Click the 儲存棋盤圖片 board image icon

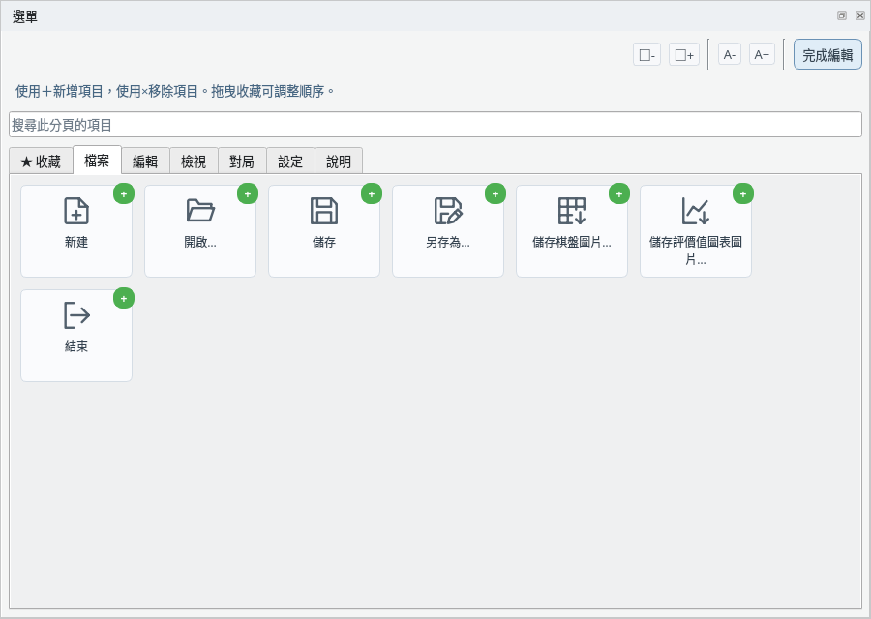[x=572, y=211]
